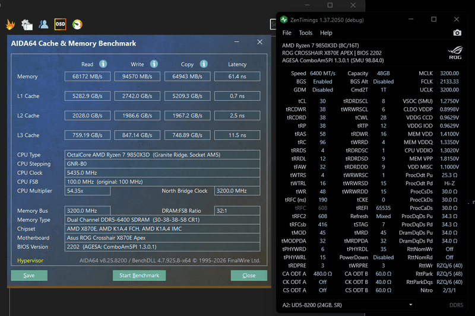Click tRFC (ns) value 190

point(322,200)
